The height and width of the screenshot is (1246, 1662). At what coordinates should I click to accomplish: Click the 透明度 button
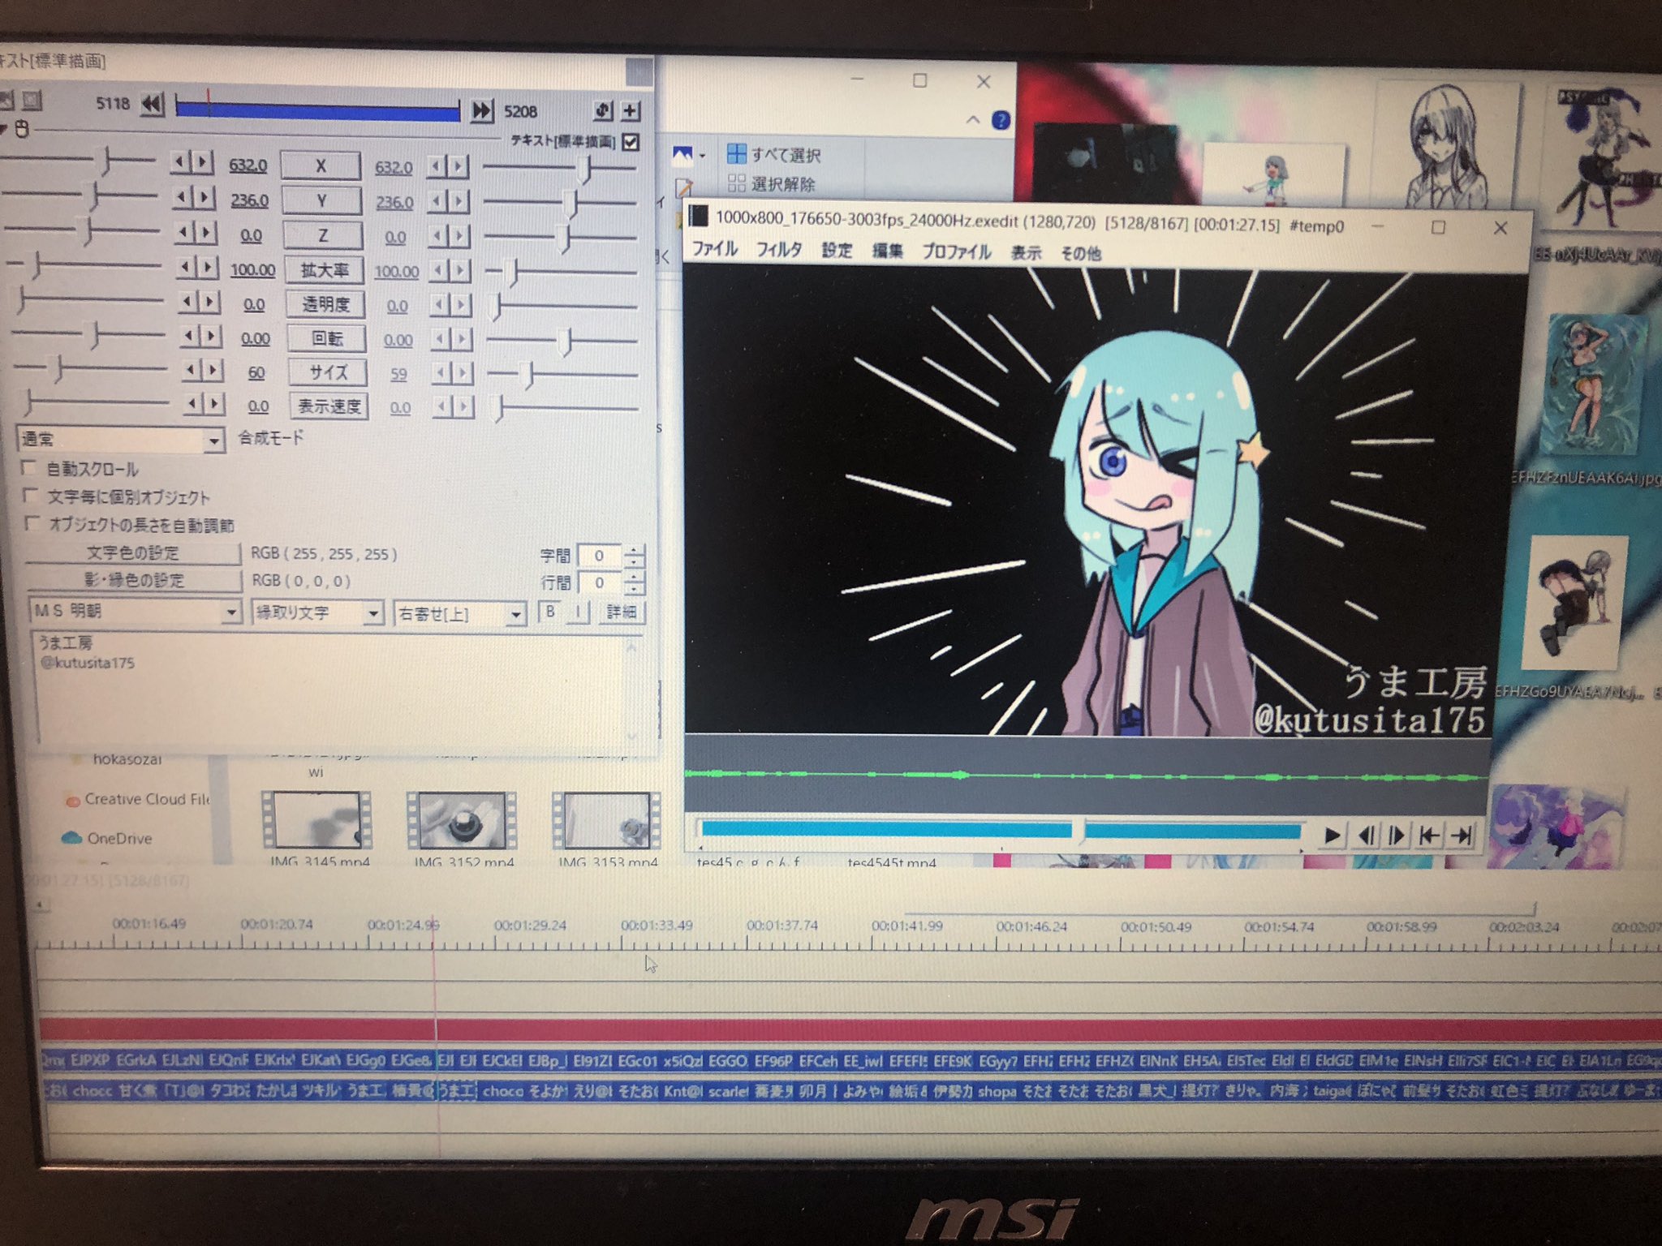coord(325,304)
